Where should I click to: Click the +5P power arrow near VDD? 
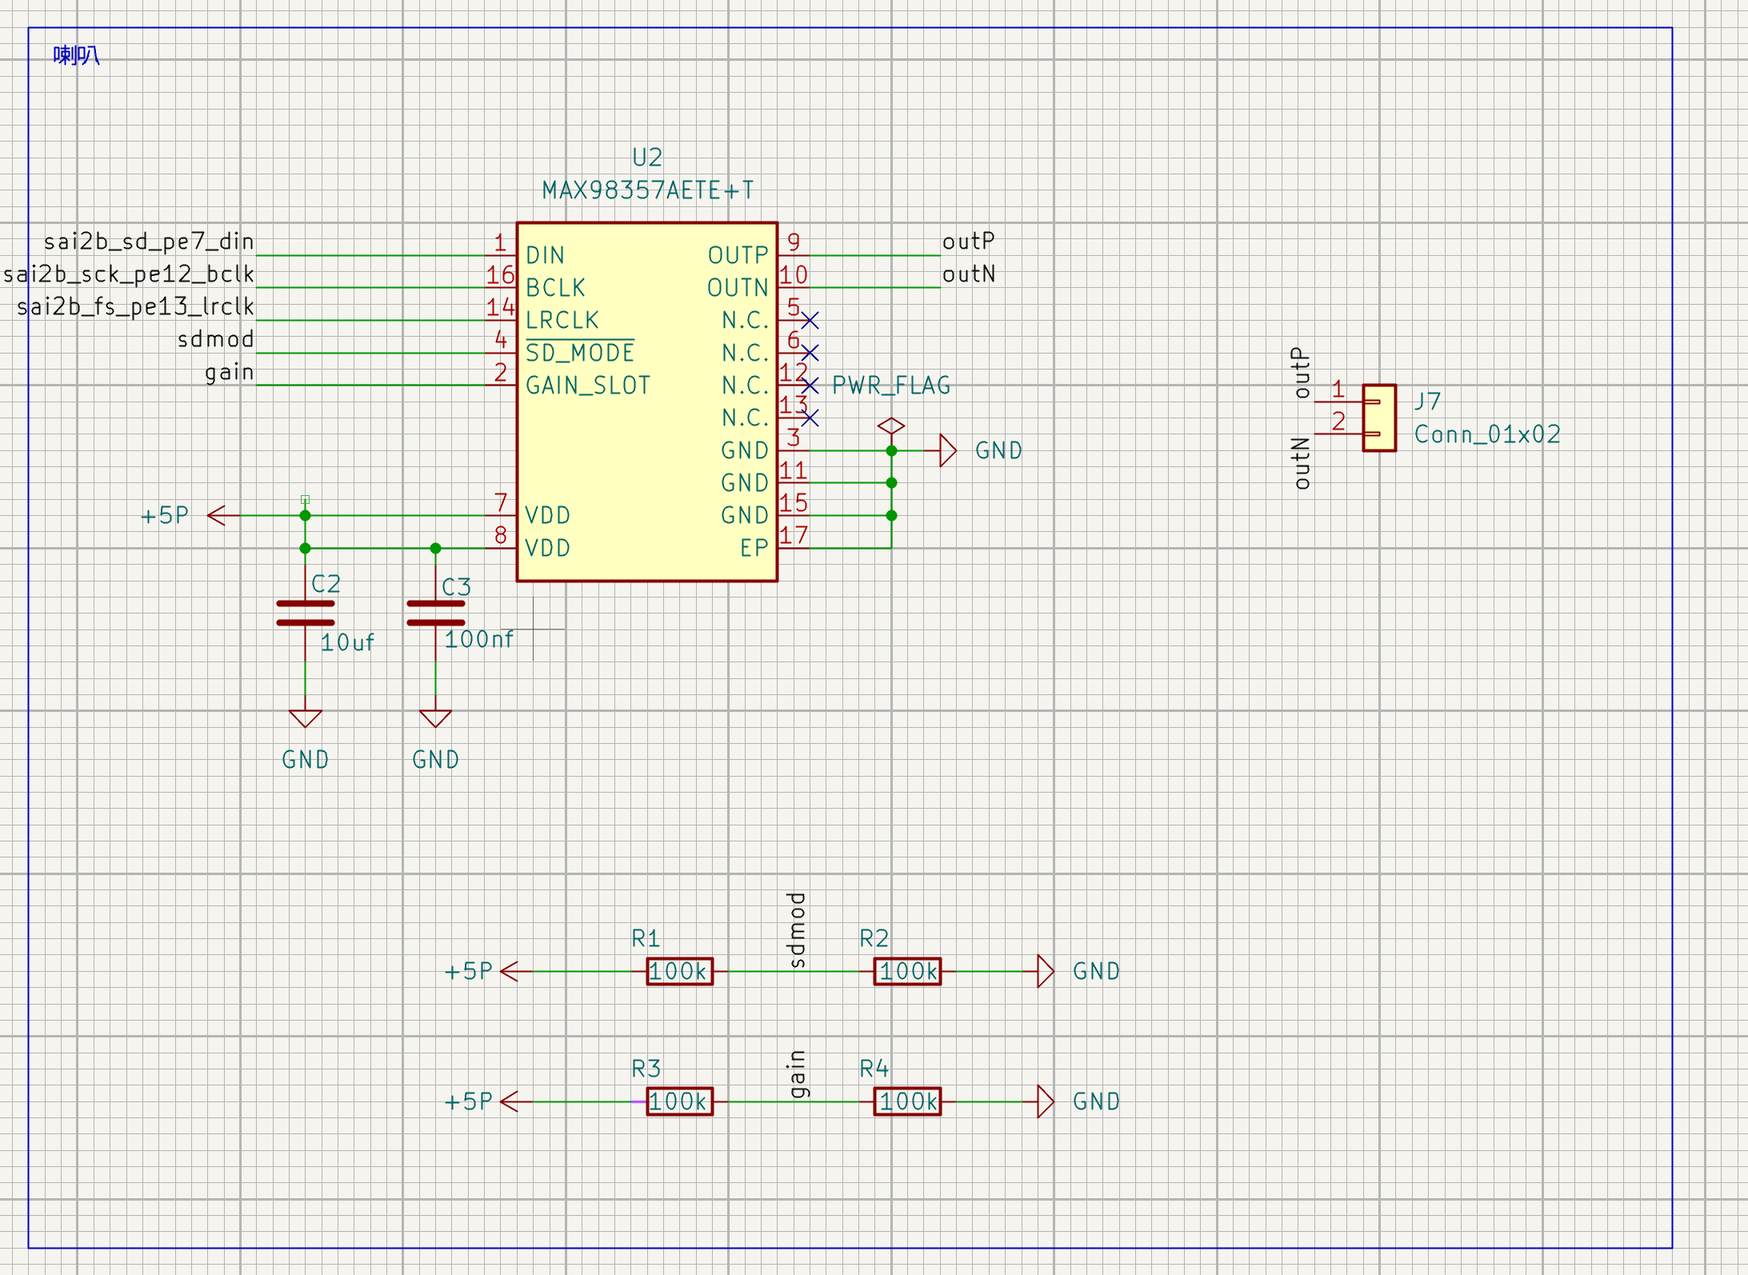(217, 515)
